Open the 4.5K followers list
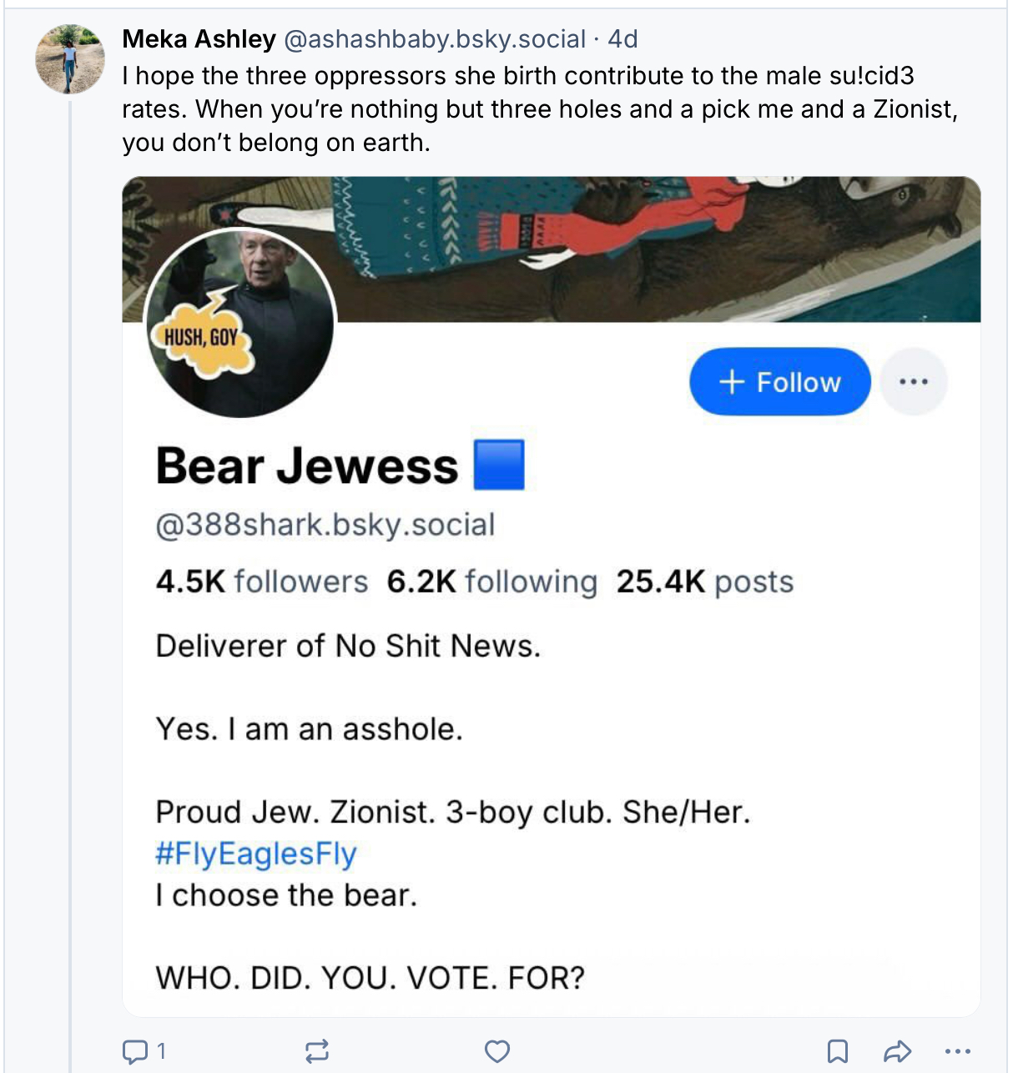The width and height of the screenshot is (1013, 1073). (262, 582)
